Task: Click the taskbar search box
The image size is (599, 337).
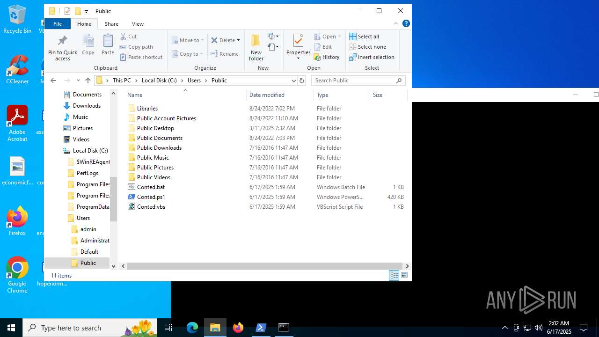Action: click(x=90, y=328)
